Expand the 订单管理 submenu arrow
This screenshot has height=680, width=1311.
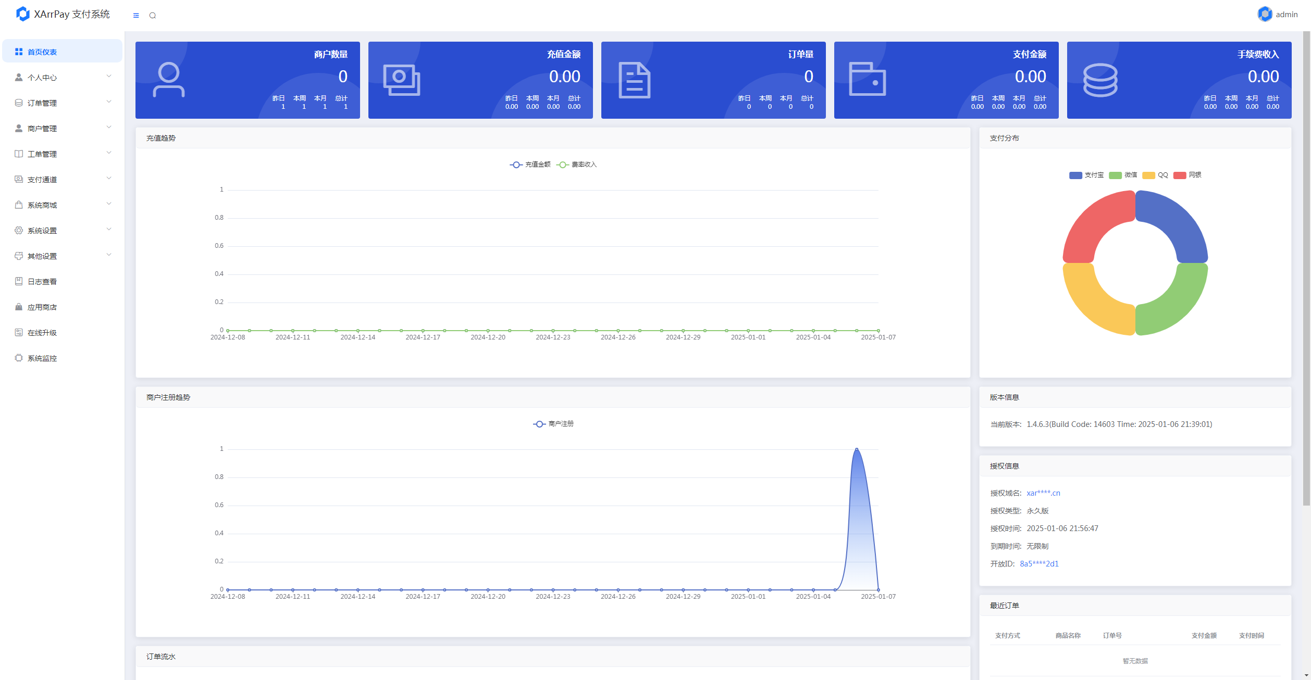point(109,102)
